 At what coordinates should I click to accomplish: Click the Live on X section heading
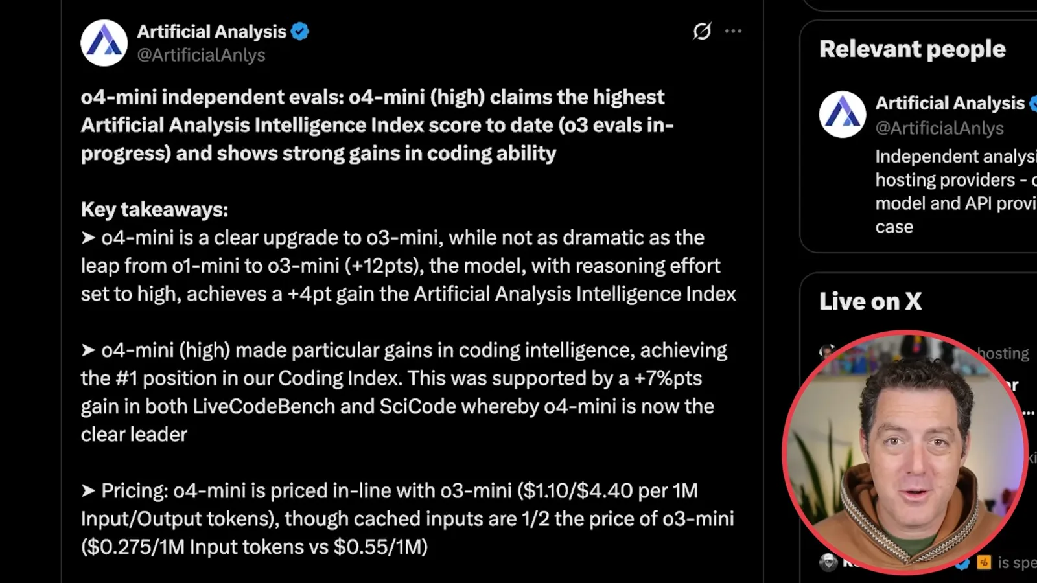870,301
